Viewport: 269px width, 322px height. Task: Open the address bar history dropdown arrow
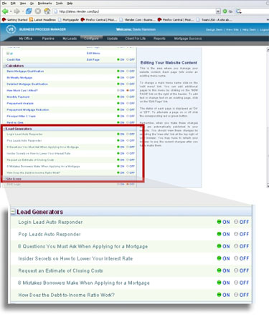point(218,11)
